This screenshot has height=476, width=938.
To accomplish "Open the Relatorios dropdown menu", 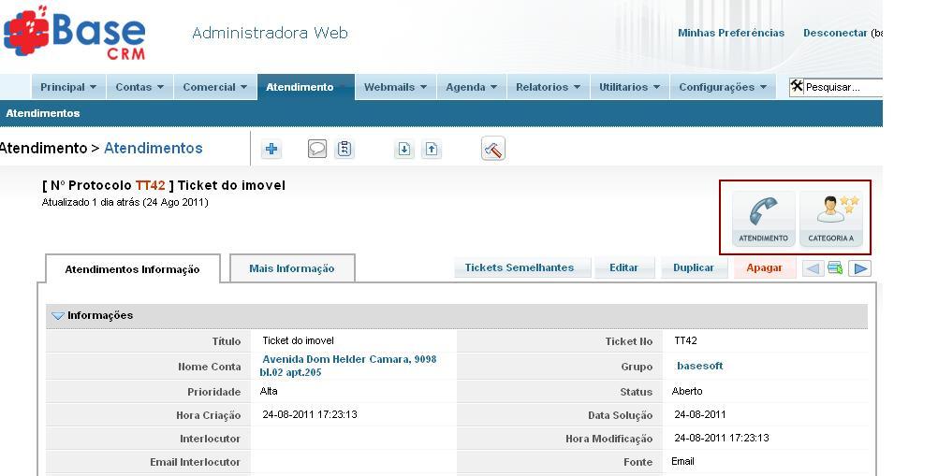I will 548,87.
